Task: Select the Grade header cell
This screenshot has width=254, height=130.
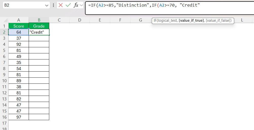Action: pyautogui.click(x=39, y=26)
